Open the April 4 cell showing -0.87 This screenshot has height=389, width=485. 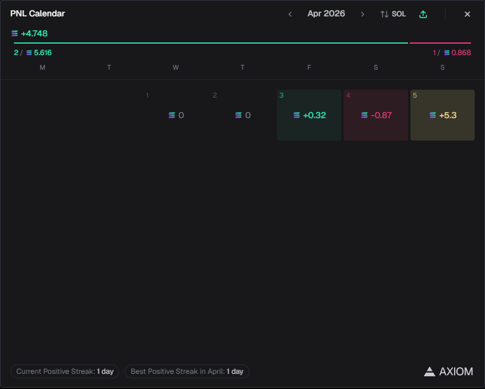[x=376, y=115]
